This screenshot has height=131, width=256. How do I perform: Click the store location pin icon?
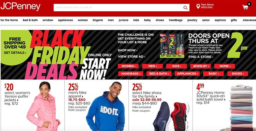[198, 6]
